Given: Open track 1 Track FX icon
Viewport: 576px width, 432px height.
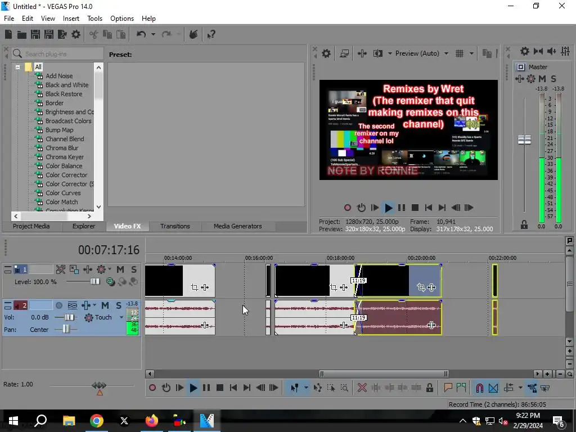Looking at the screenshot, I should [87, 269].
